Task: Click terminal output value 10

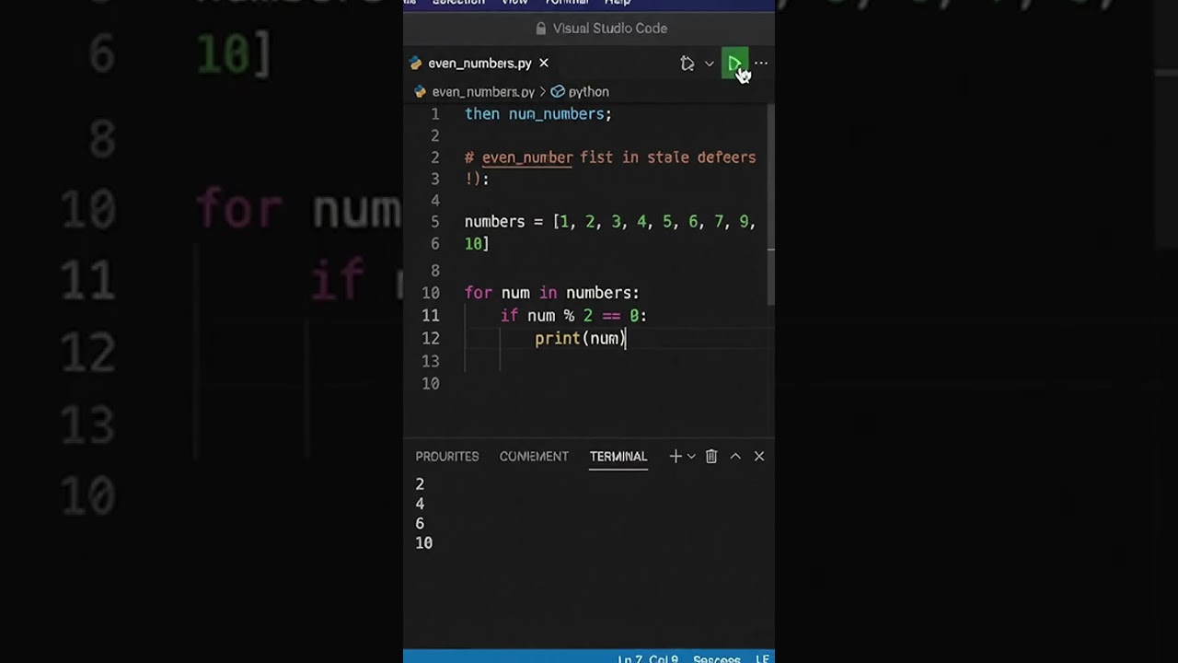Action: 423,543
